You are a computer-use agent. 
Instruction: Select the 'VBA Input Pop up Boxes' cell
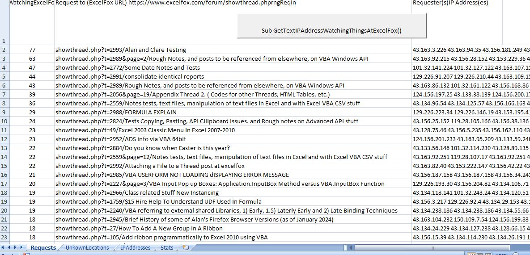point(233,184)
